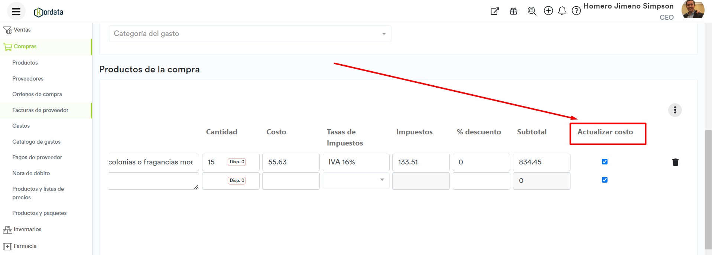Open the help question mark icon

click(576, 11)
